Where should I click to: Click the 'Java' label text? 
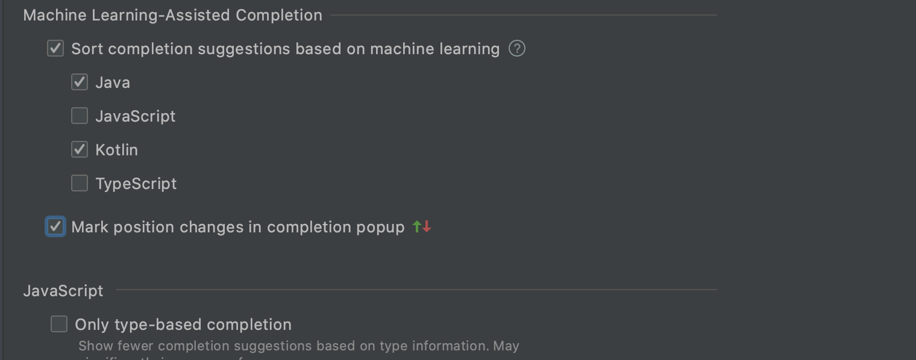[113, 82]
